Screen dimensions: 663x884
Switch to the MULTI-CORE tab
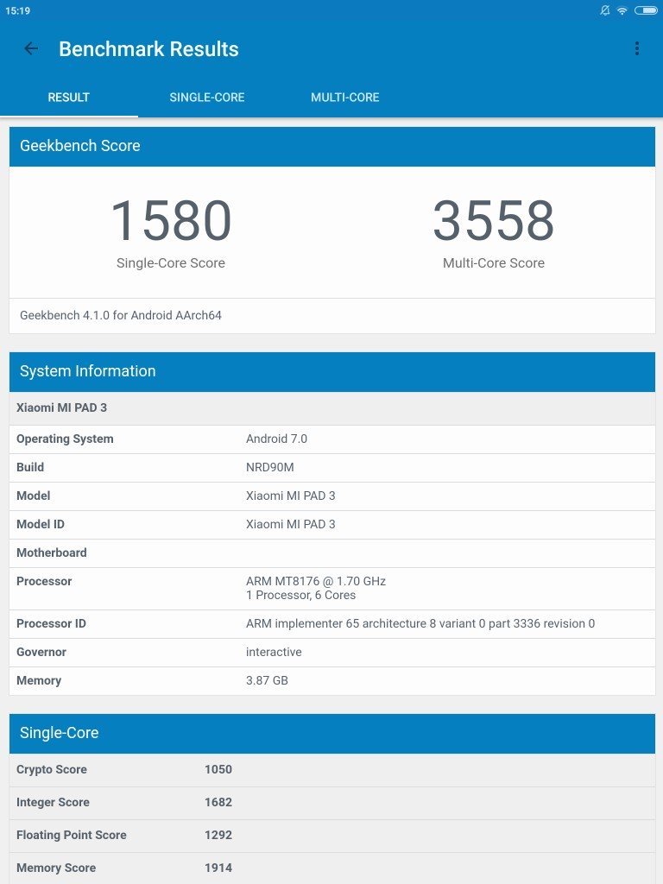345,97
